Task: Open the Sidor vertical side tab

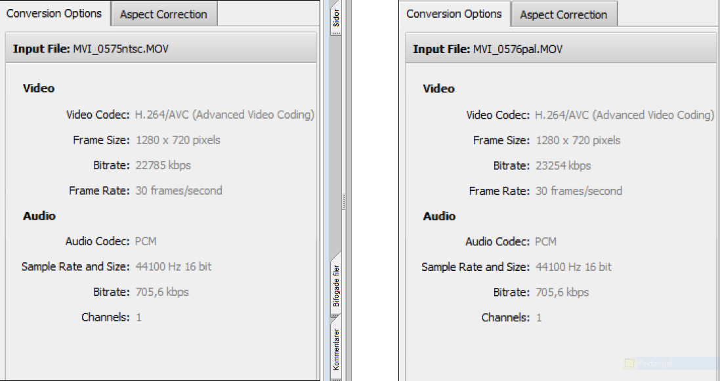Action: pyautogui.click(x=336, y=18)
